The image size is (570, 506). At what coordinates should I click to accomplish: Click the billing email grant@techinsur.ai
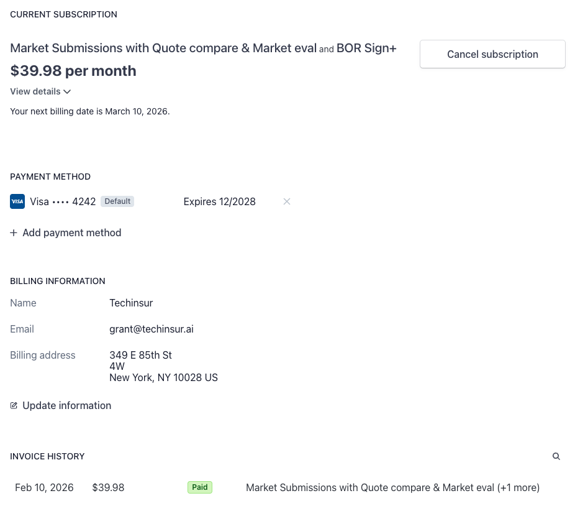152,329
